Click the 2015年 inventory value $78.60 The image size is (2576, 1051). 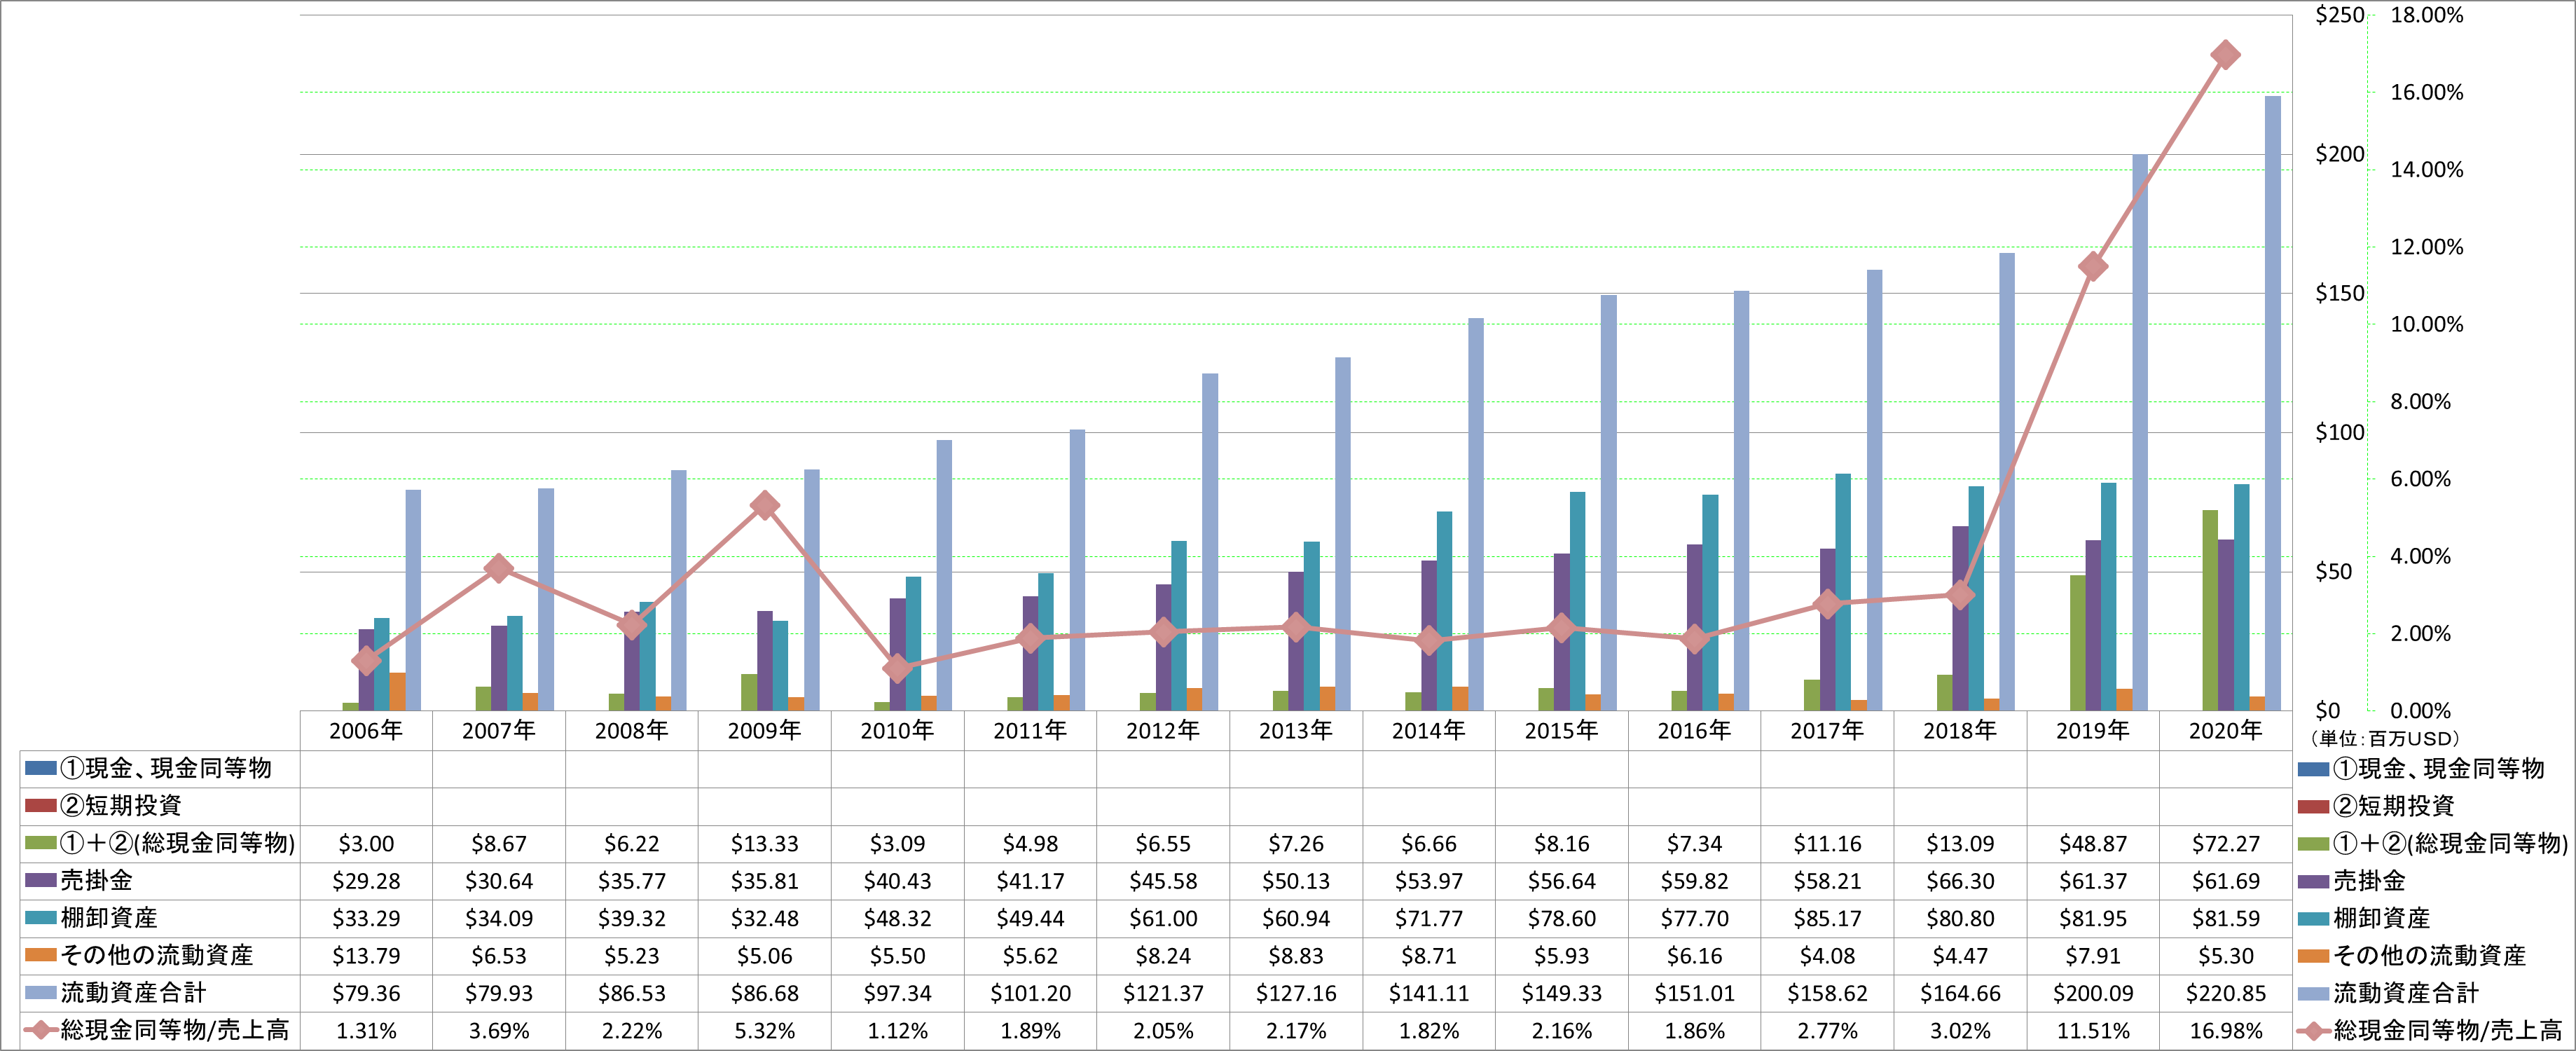(x=1561, y=919)
